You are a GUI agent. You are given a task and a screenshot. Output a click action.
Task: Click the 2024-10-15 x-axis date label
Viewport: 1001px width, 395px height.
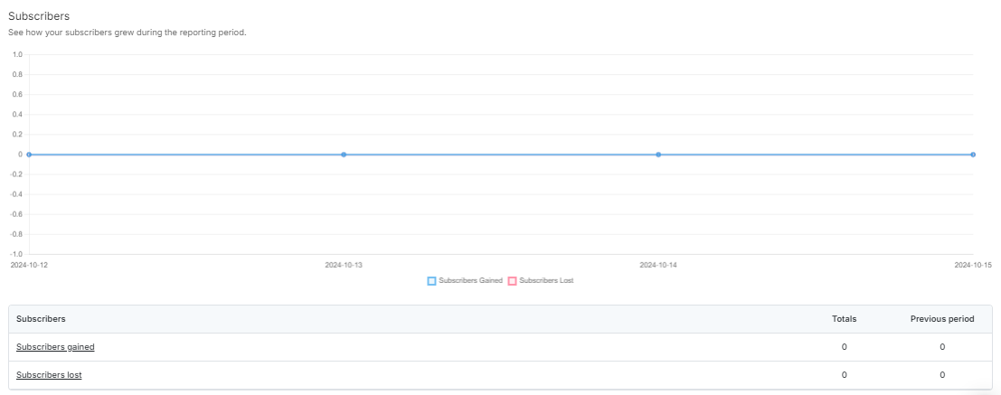(972, 266)
